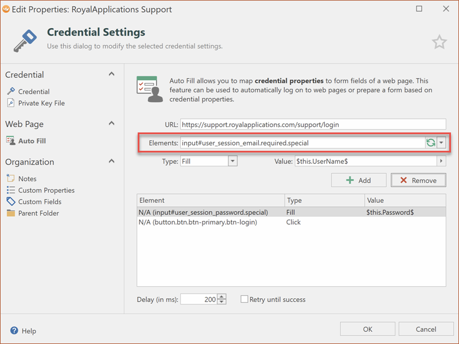Select the Credential key icon in sidebar

pyautogui.click(x=11, y=91)
